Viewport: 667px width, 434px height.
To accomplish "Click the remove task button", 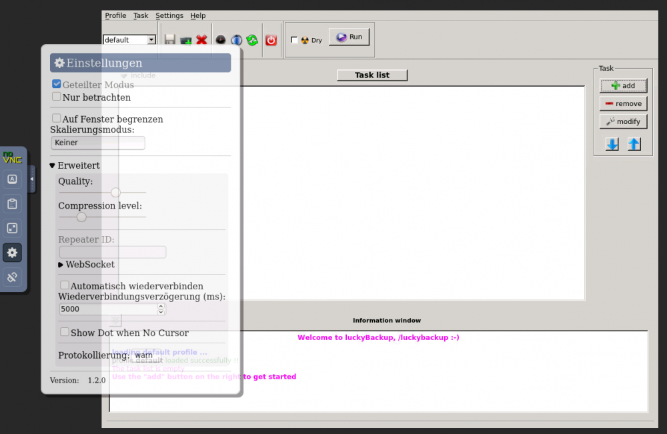I will click(623, 103).
